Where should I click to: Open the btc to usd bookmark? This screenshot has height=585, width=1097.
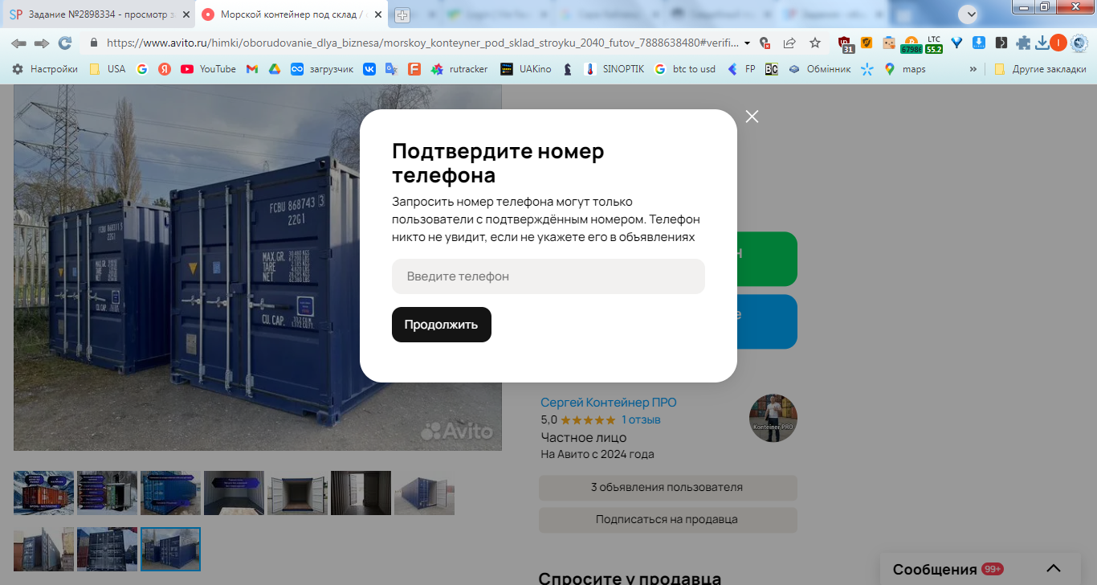[x=685, y=69]
